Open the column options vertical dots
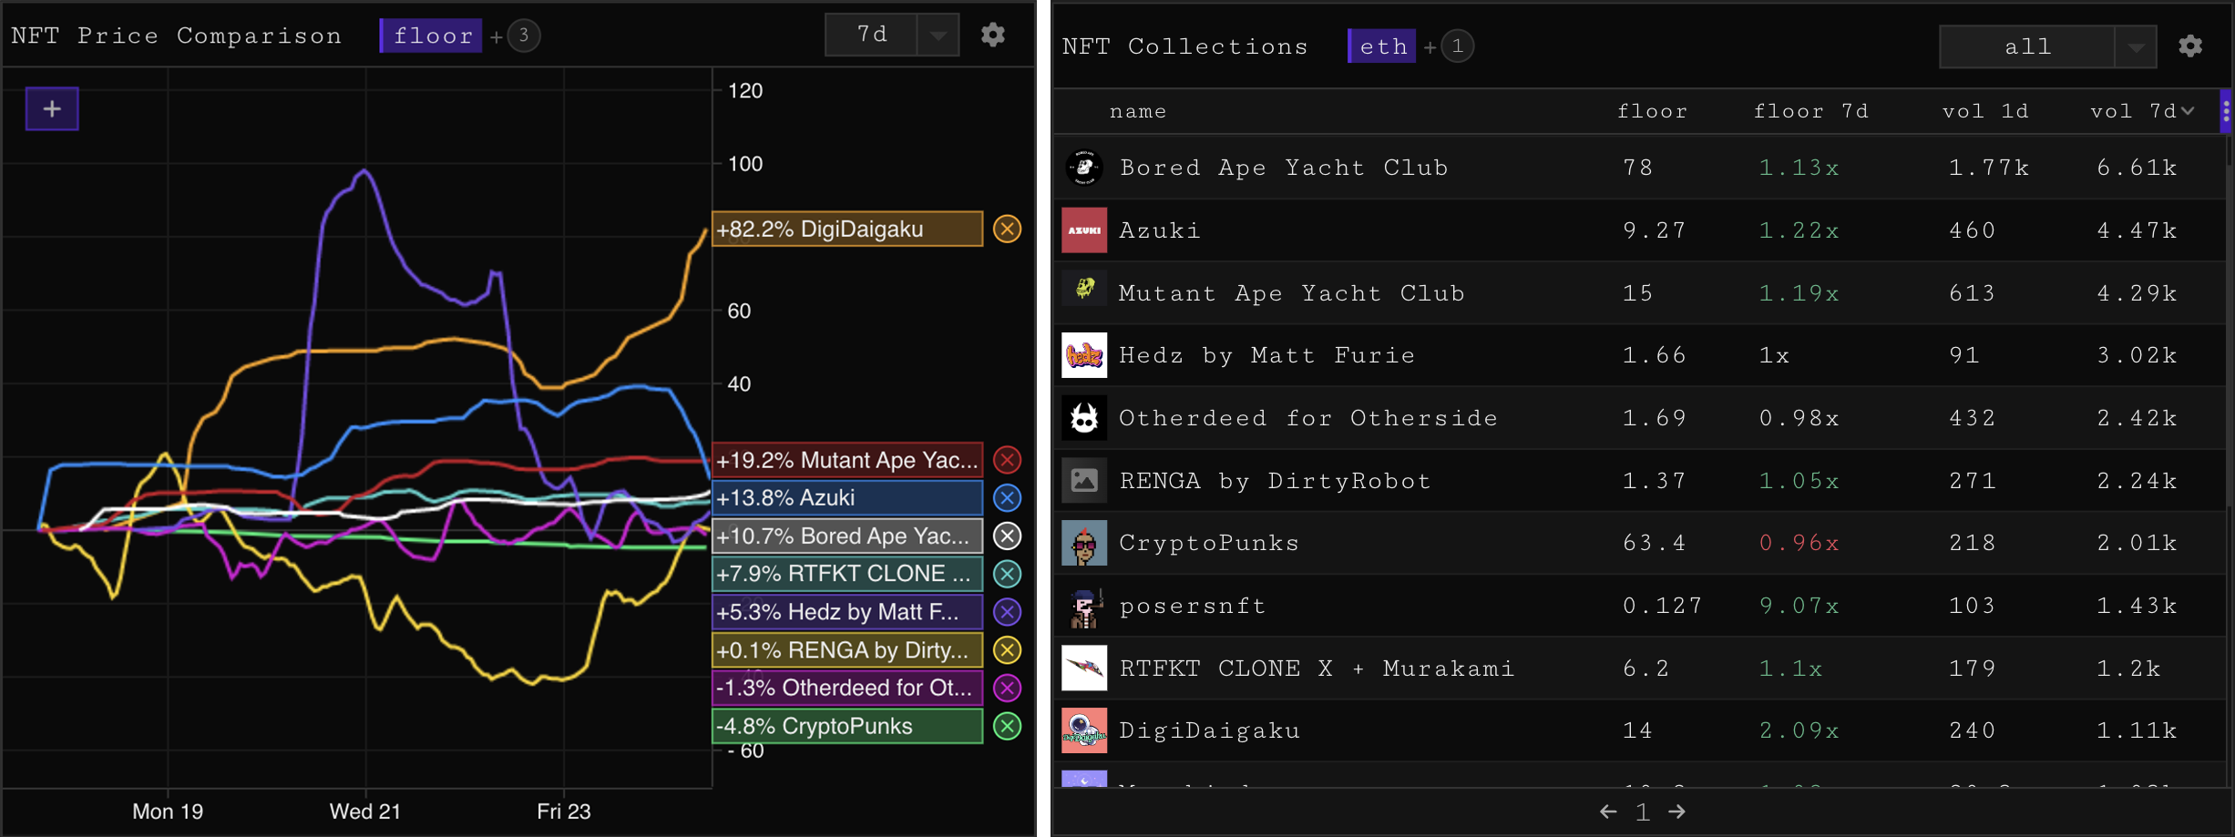 pyautogui.click(x=2226, y=111)
